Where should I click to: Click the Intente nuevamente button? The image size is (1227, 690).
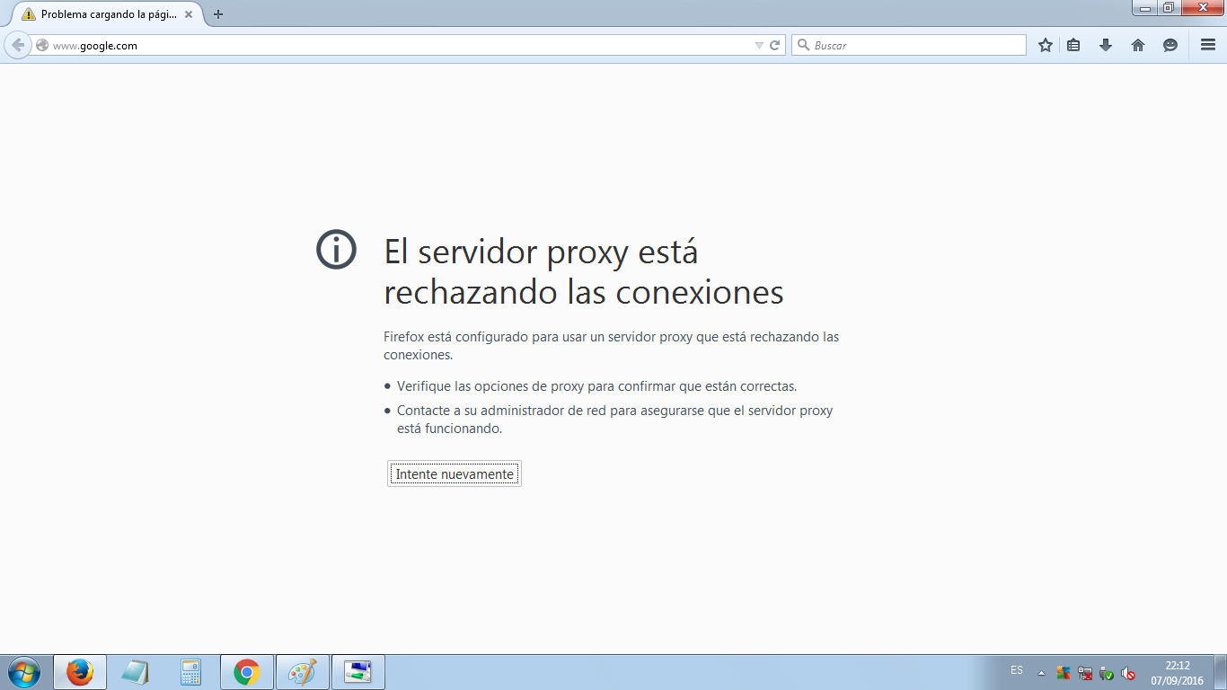point(455,473)
